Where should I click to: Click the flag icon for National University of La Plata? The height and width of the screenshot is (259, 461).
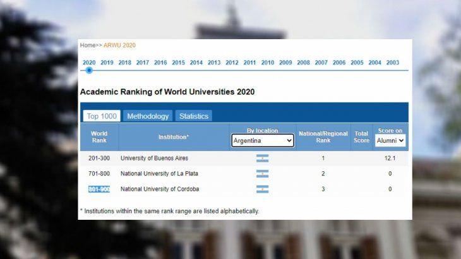(262, 174)
